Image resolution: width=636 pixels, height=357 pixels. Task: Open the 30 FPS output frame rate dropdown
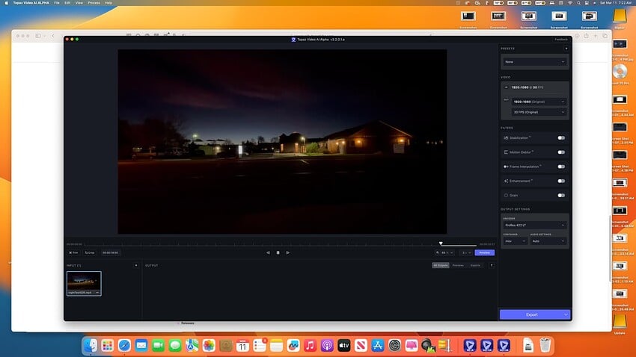click(x=539, y=112)
